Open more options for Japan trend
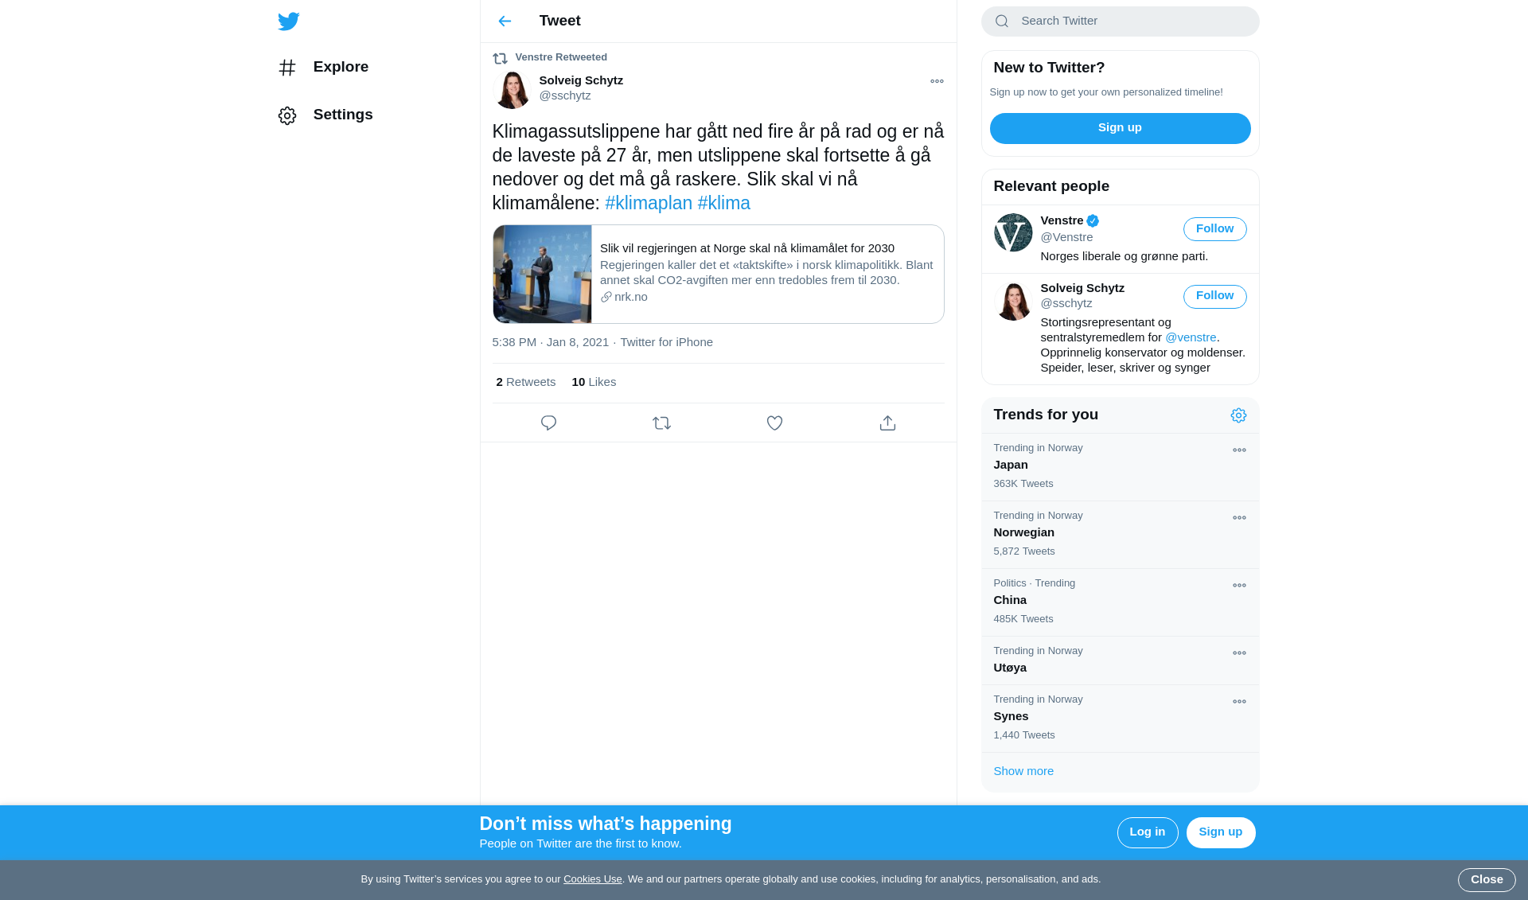The width and height of the screenshot is (1528, 900). (1239, 450)
